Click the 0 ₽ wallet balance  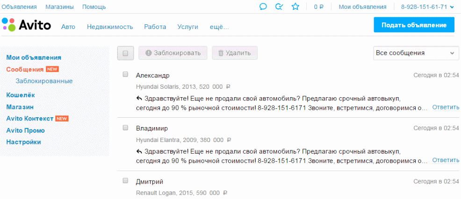(x=319, y=7)
